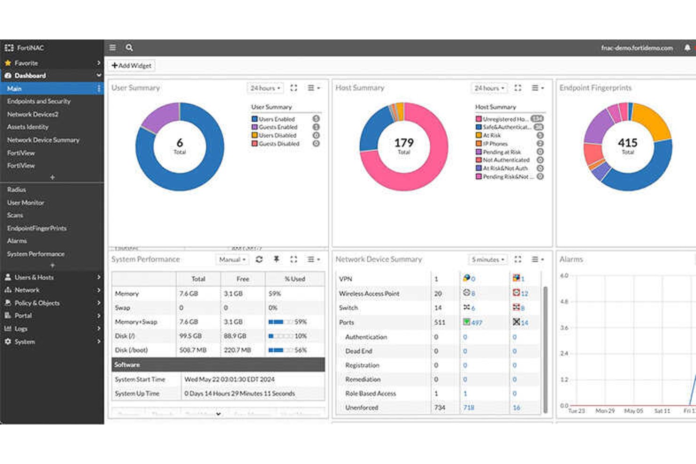Viewport: 696px width, 464px height.
Task: Click the Ports green status icon
Action: point(467,322)
